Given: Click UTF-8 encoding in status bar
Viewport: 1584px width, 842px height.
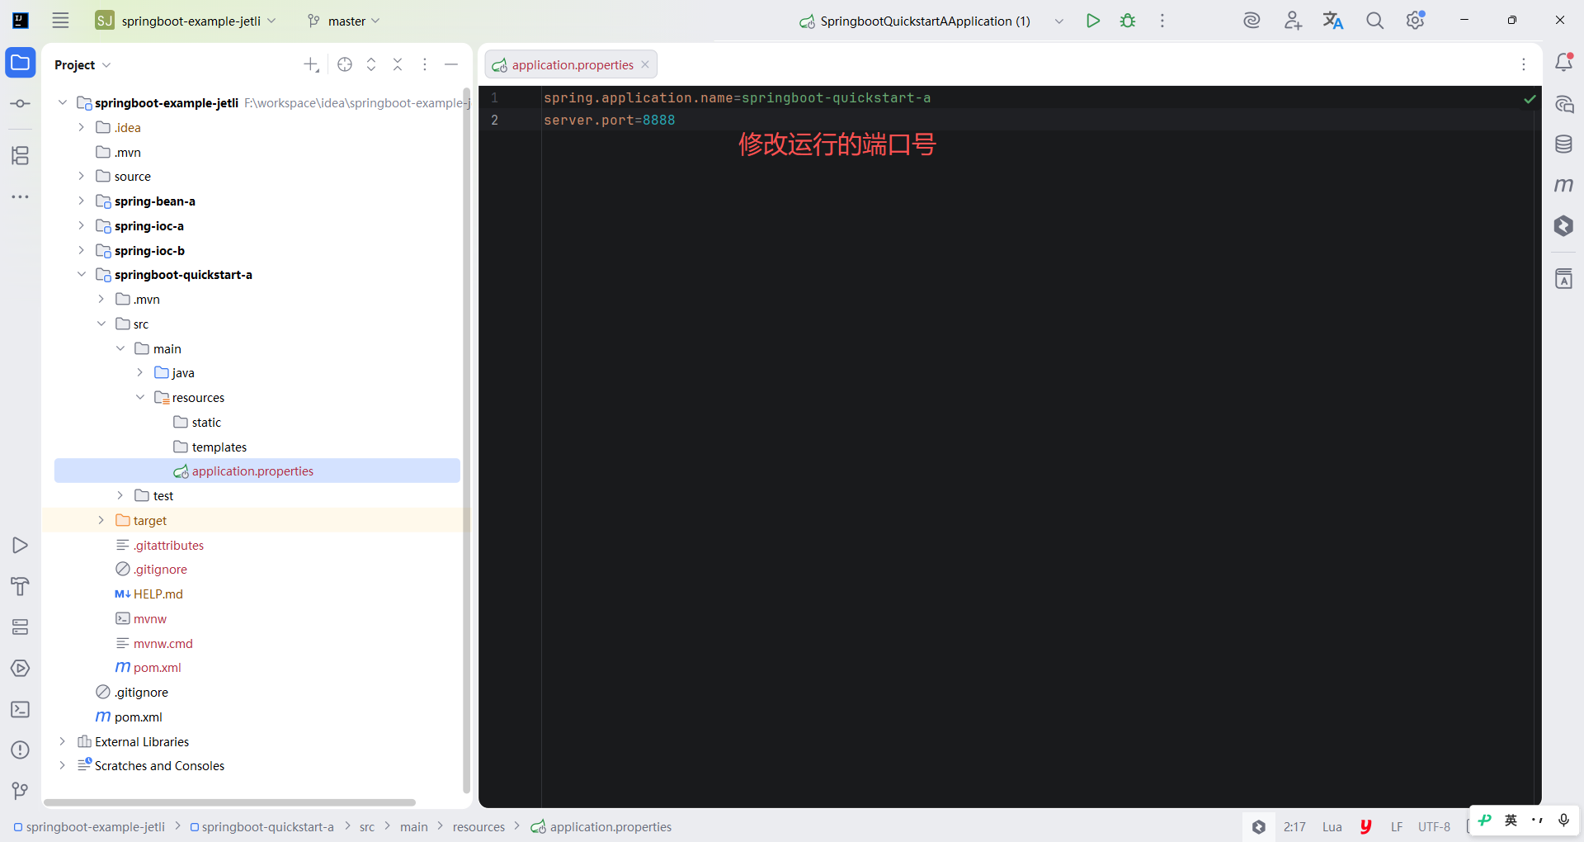Looking at the screenshot, I should [1434, 826].
